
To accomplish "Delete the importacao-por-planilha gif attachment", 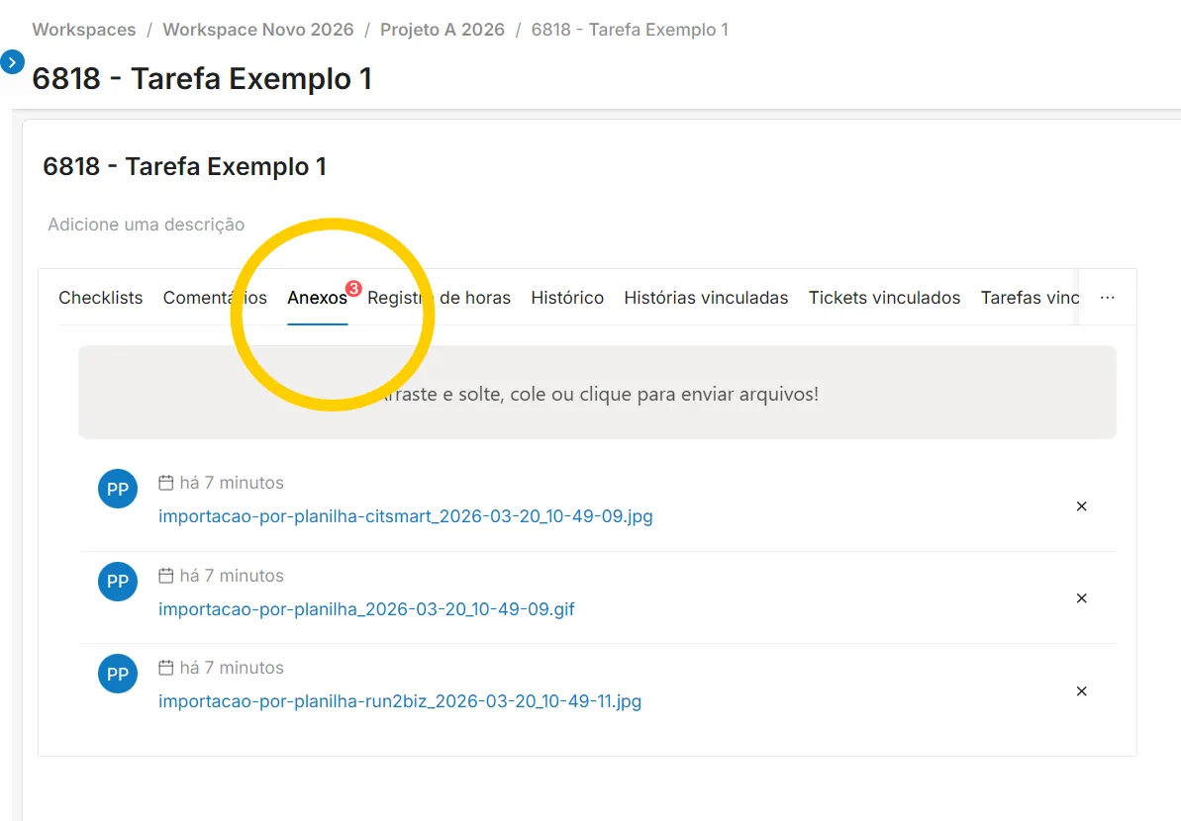I will pos(1082,598).
